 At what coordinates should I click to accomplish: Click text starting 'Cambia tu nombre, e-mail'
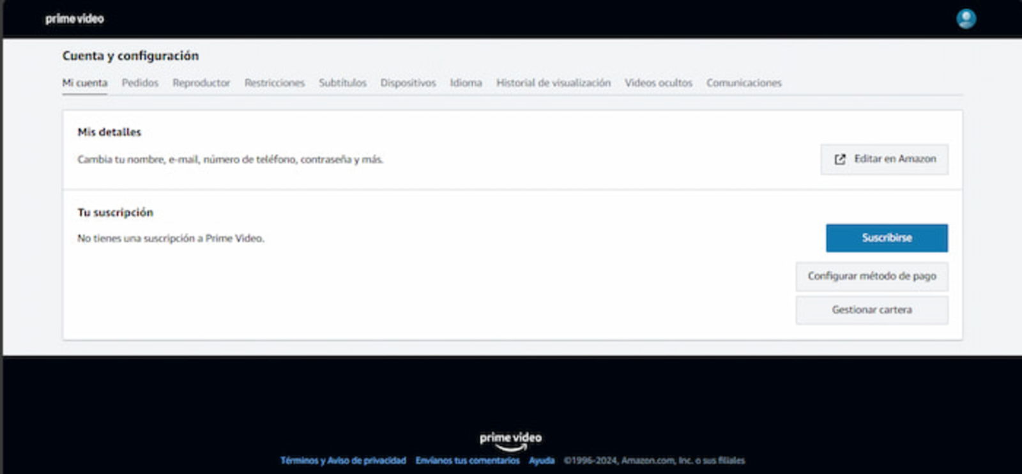tap(231, 159)
